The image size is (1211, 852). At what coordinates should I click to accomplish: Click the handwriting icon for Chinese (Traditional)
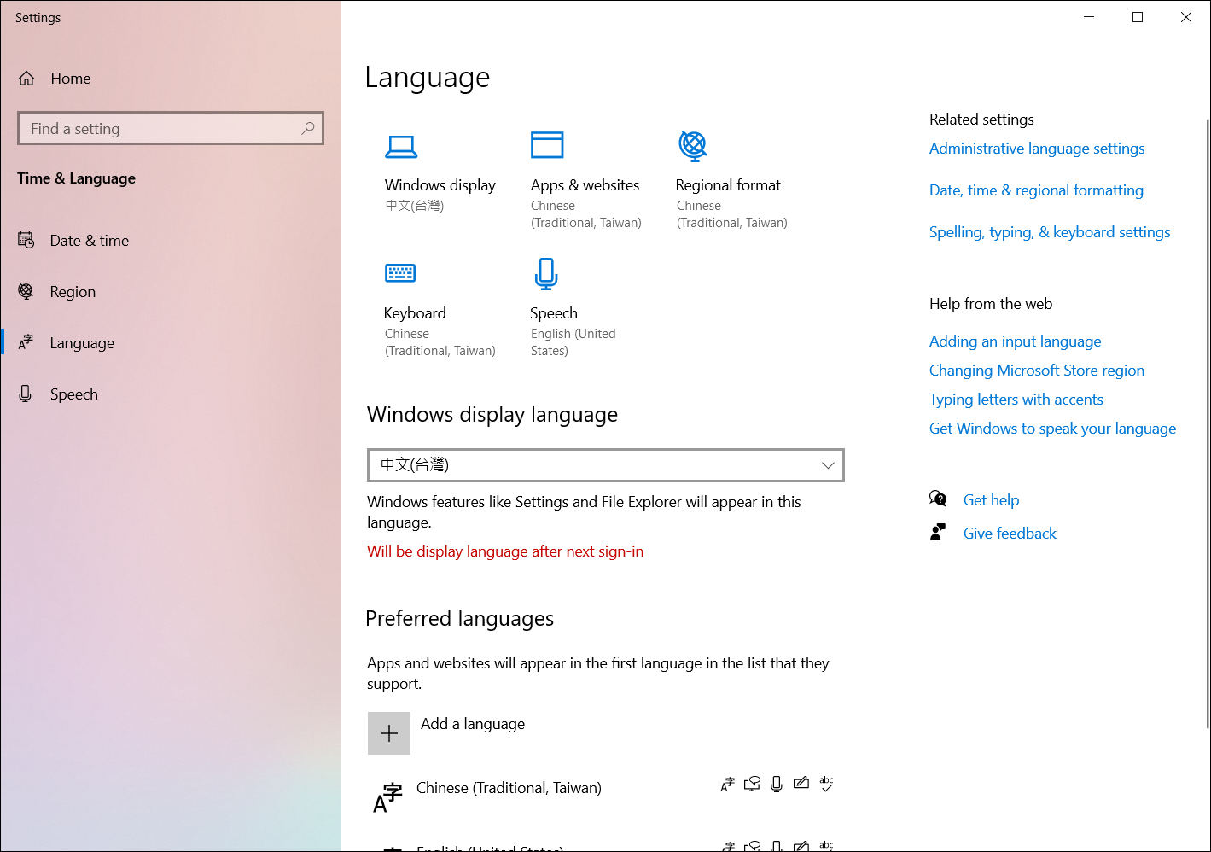801,783
